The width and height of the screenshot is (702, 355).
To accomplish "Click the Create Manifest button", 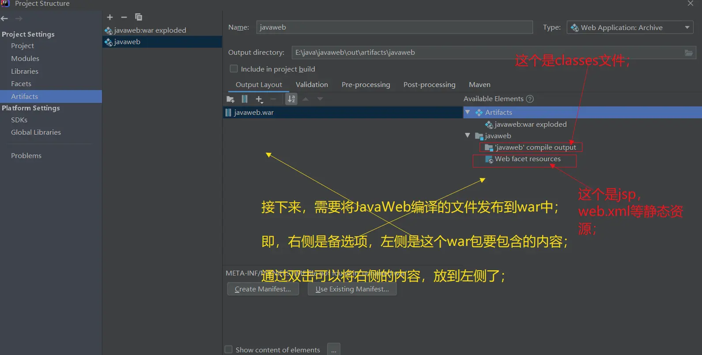I will [263, 289].
